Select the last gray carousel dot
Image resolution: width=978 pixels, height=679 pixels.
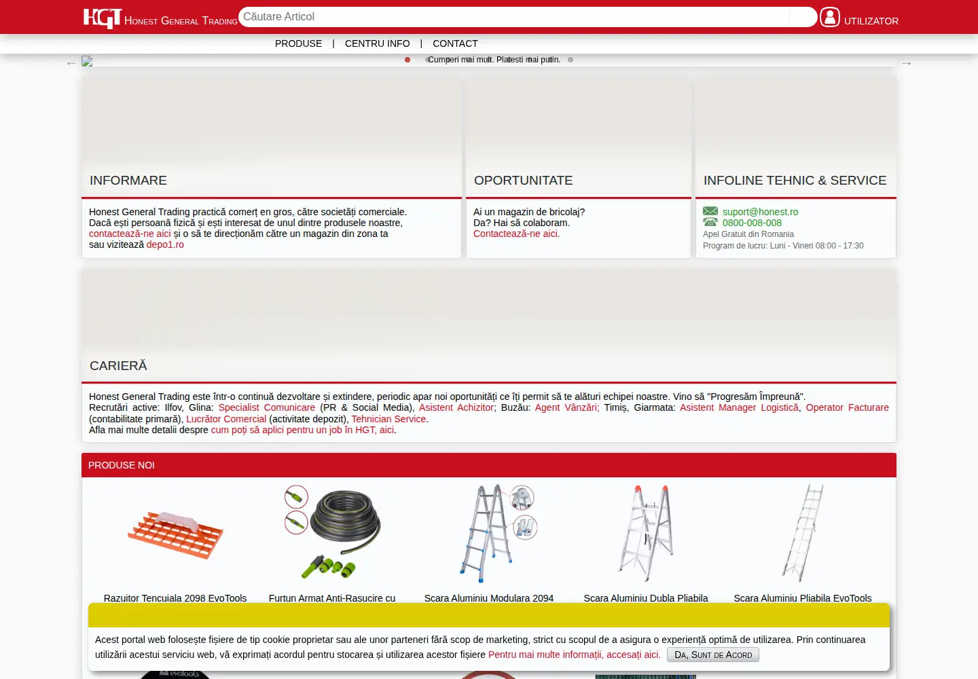coord(570,60)
